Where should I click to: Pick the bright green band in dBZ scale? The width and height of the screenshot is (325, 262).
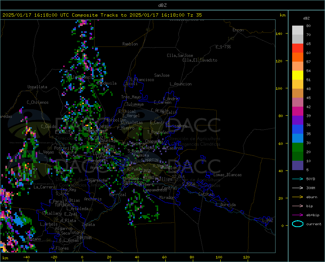[298, 147]
